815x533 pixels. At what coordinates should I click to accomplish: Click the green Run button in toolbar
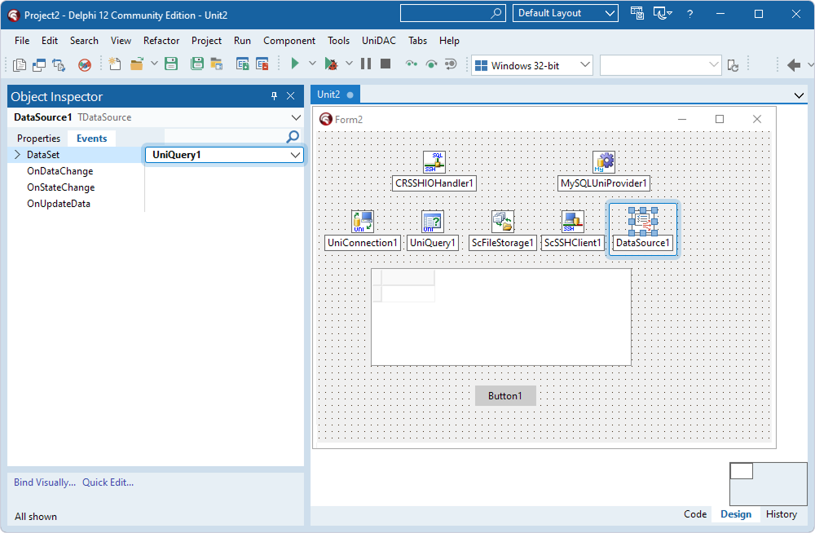pos(295,64)
